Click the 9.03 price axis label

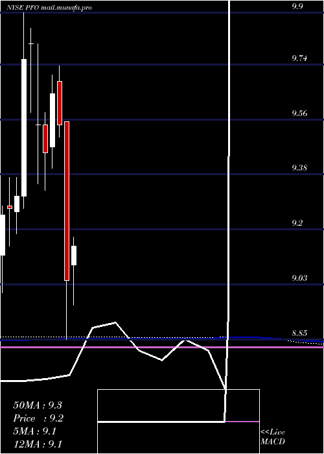(299, 278)
